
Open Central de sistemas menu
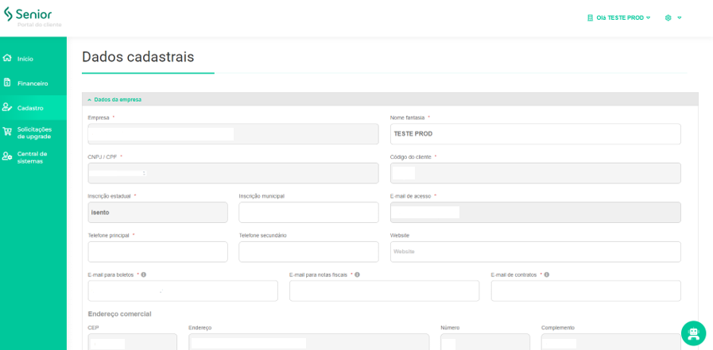pyautogui.click(x=33, y=157)
